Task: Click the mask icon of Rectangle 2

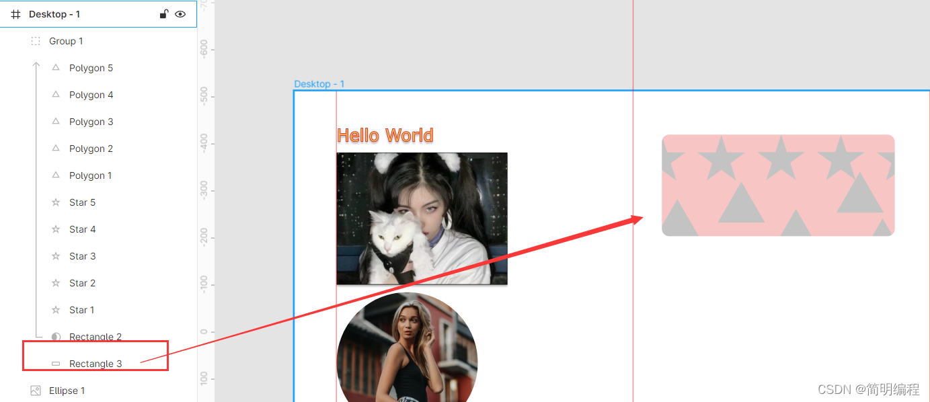Action: click(x=56, y=337)
